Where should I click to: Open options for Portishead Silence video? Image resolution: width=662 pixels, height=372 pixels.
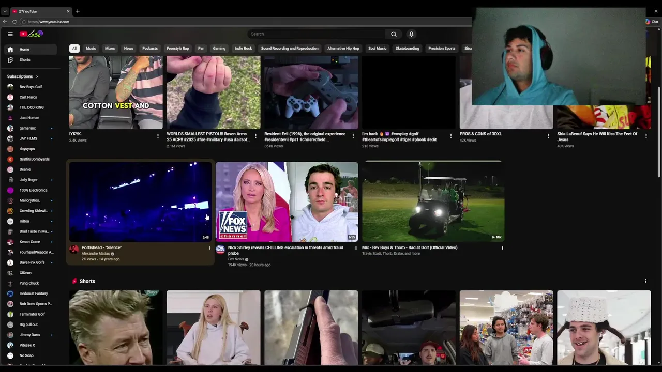point(209,248)
